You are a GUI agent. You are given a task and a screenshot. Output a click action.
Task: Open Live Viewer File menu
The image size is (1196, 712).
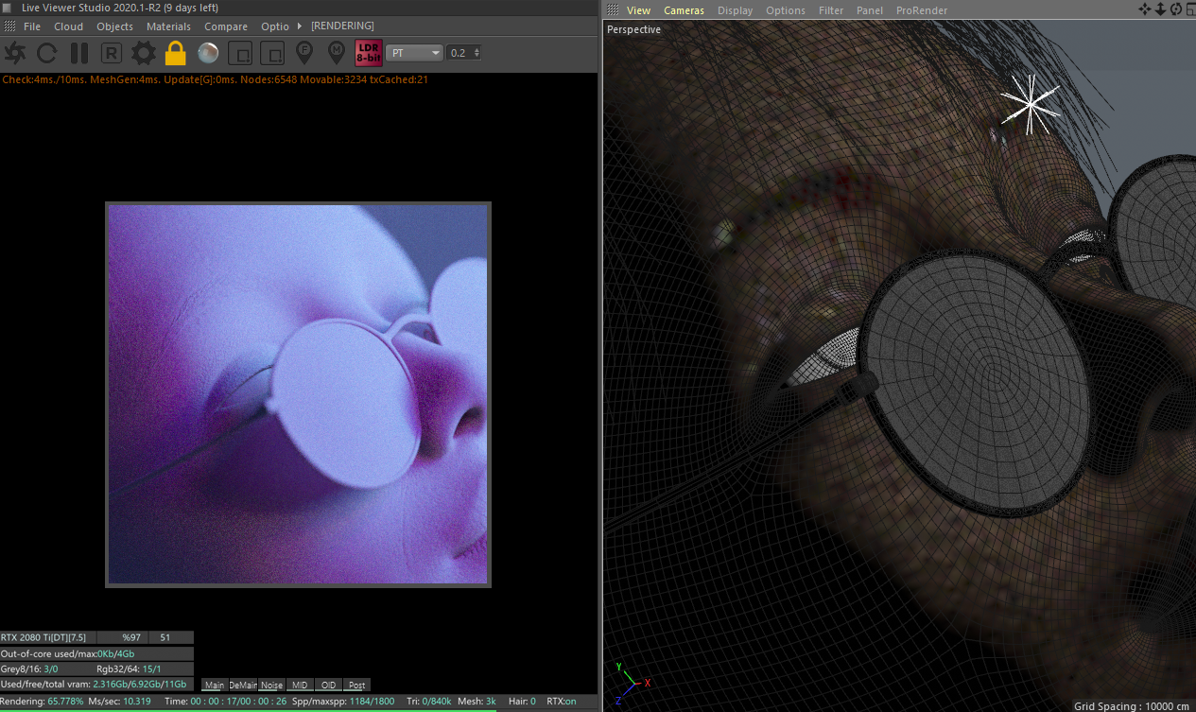click(32, 26)
